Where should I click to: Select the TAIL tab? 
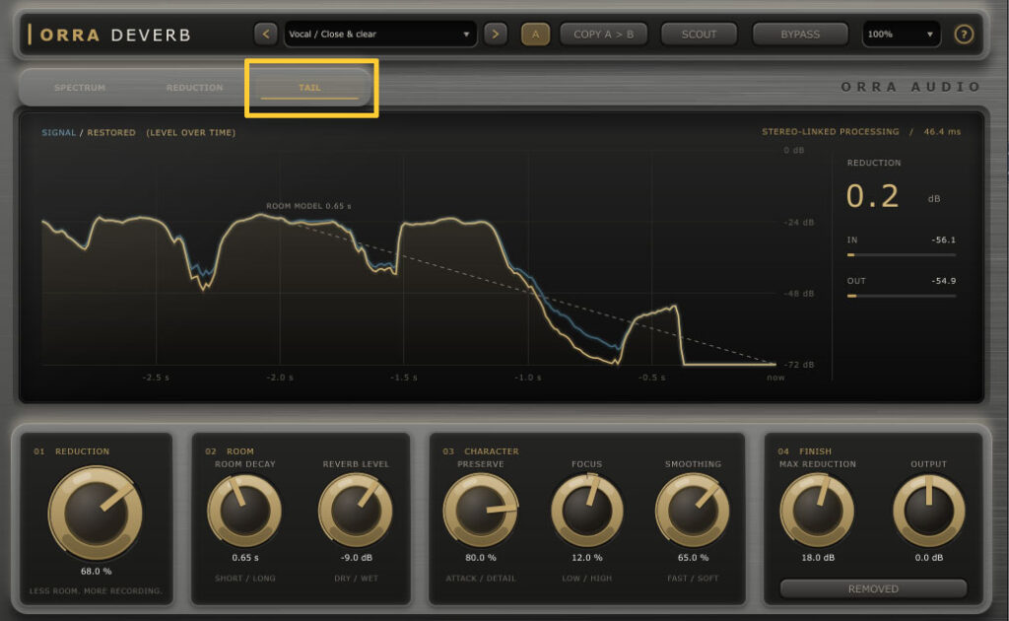[x=309, y=88]
